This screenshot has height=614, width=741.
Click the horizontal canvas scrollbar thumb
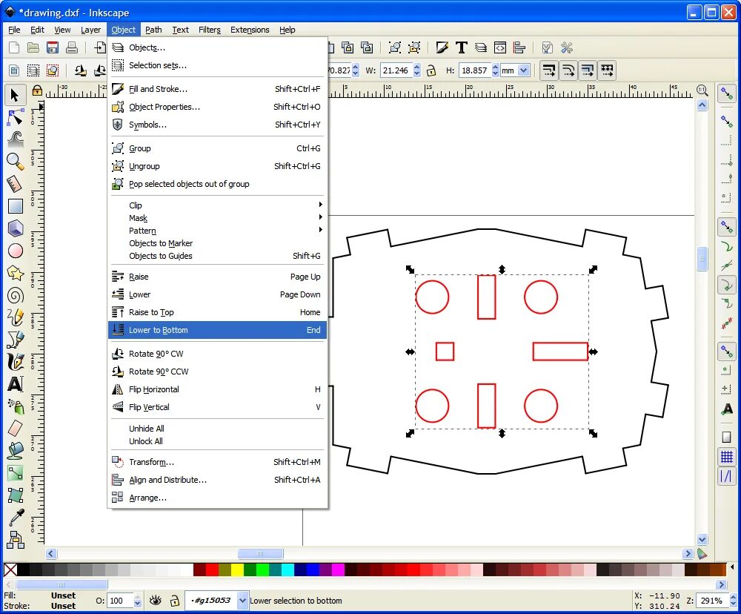point(260,553)
